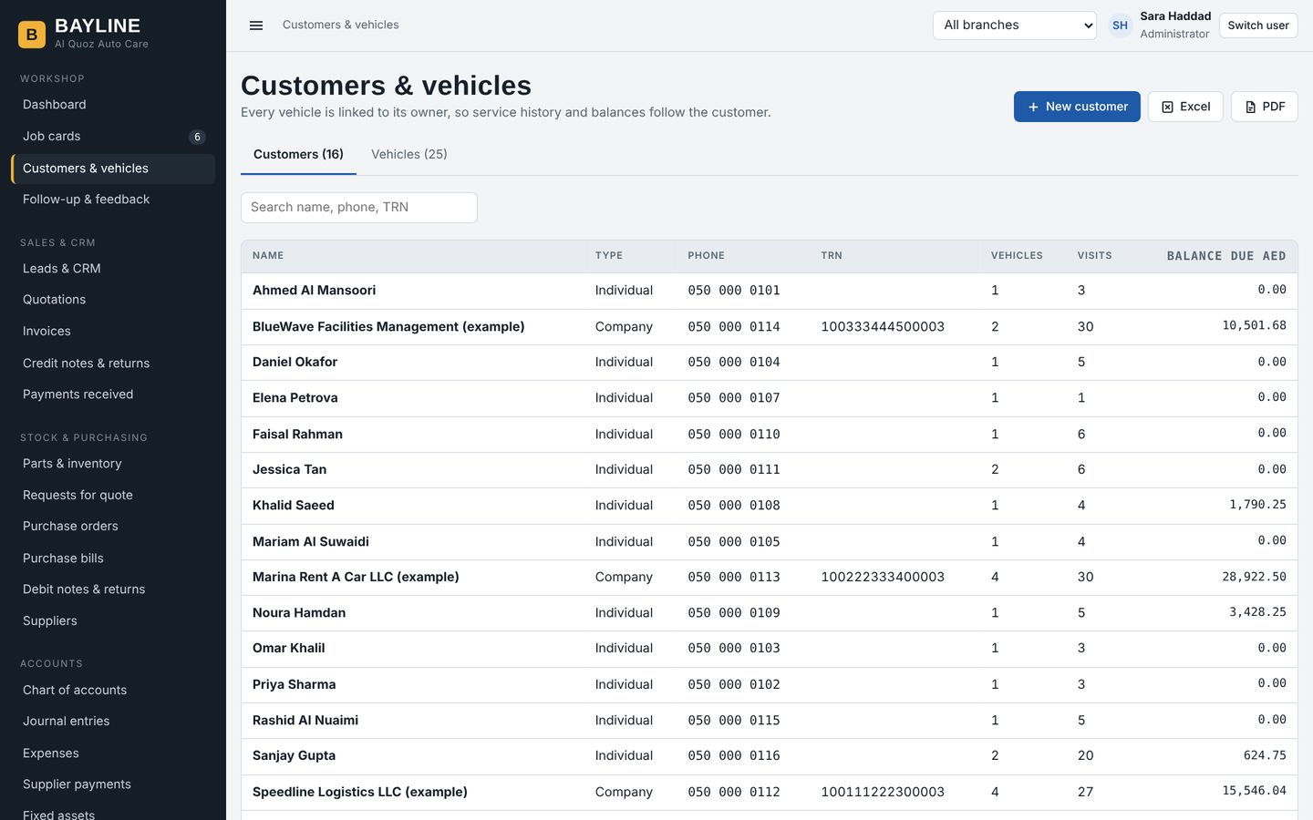Open Dashboard in the sidebar
Image resolution: width=1313 pixels, height=820 pixels.
pyautogui.click(x=113, y=105)
